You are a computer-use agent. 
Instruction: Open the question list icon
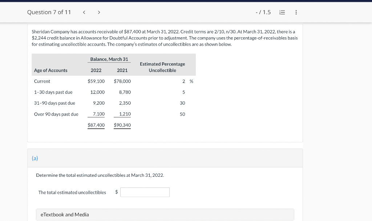(x=282, y=12)
